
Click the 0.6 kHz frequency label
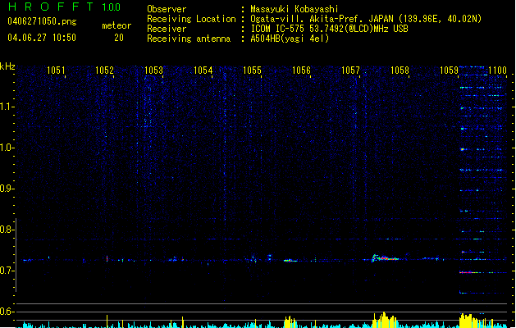click(x=7, y=312)
